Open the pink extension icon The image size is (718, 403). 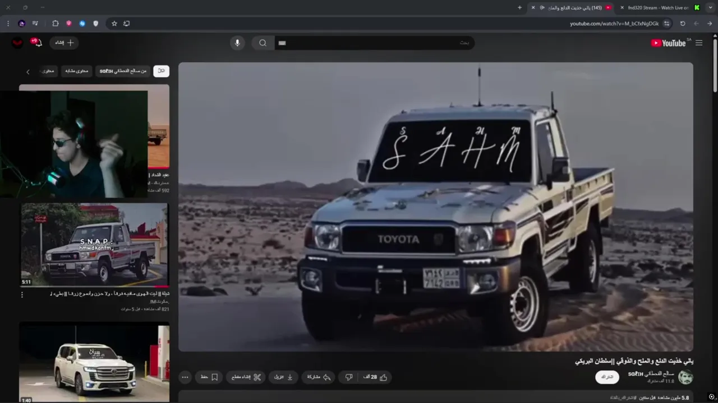[x=69, y=24]
